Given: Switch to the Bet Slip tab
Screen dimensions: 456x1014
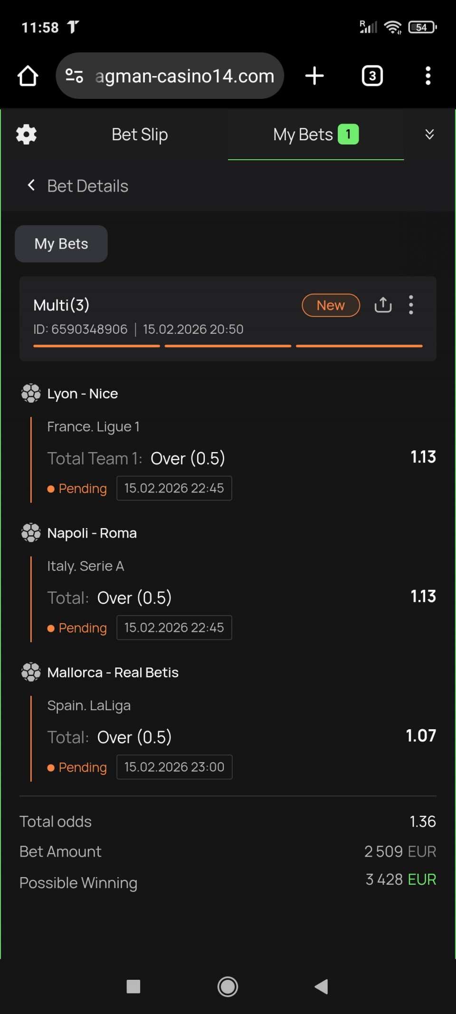Looking at the screenshot, I should [x=140, y=135].
